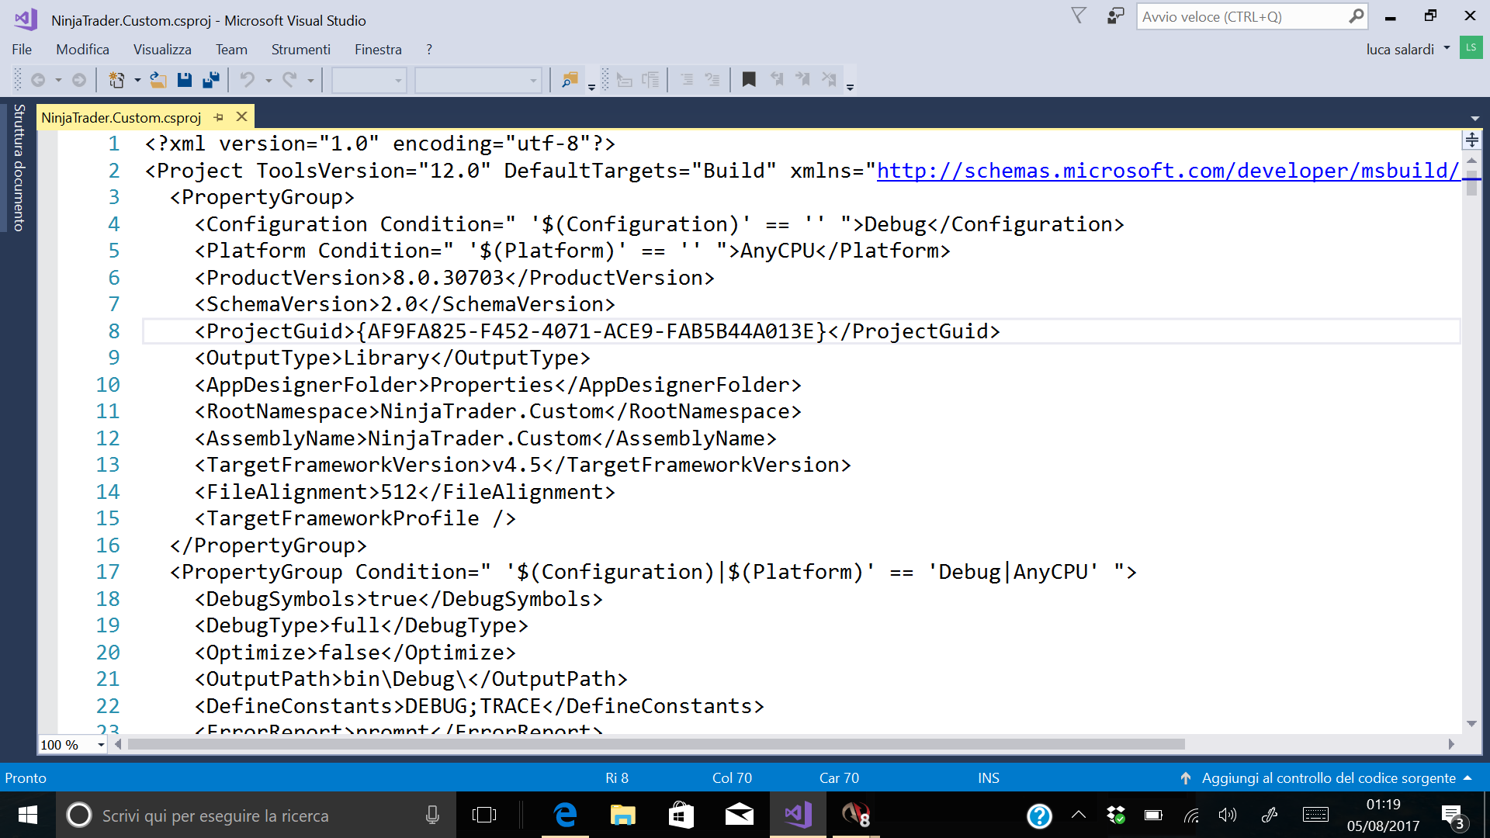The width and height of the screenshot is (1490, 838).
Task: Click the New Project toolbar icon
Action: (x=116, y=80)
